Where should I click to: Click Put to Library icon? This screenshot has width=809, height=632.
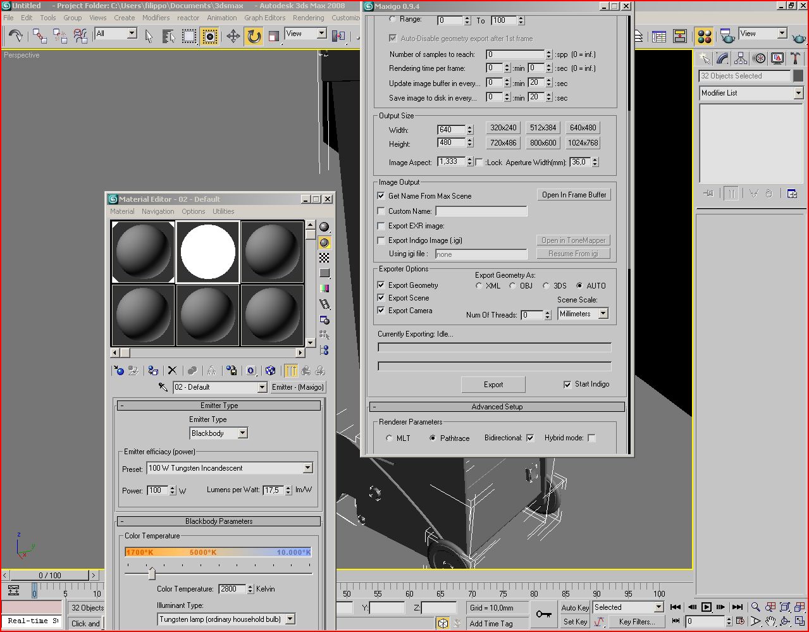pos(232,371)
